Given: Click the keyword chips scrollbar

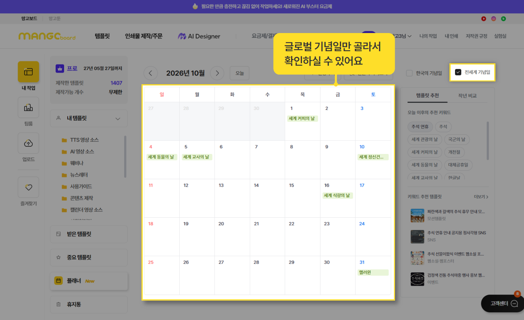Looking at the screenshot, I should tap(488, 141).
